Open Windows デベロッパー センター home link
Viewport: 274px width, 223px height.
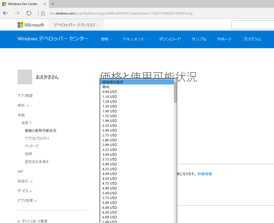pos(53,39)
